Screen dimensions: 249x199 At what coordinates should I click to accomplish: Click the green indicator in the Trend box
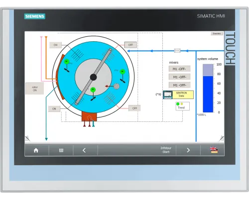click(178, 104)
